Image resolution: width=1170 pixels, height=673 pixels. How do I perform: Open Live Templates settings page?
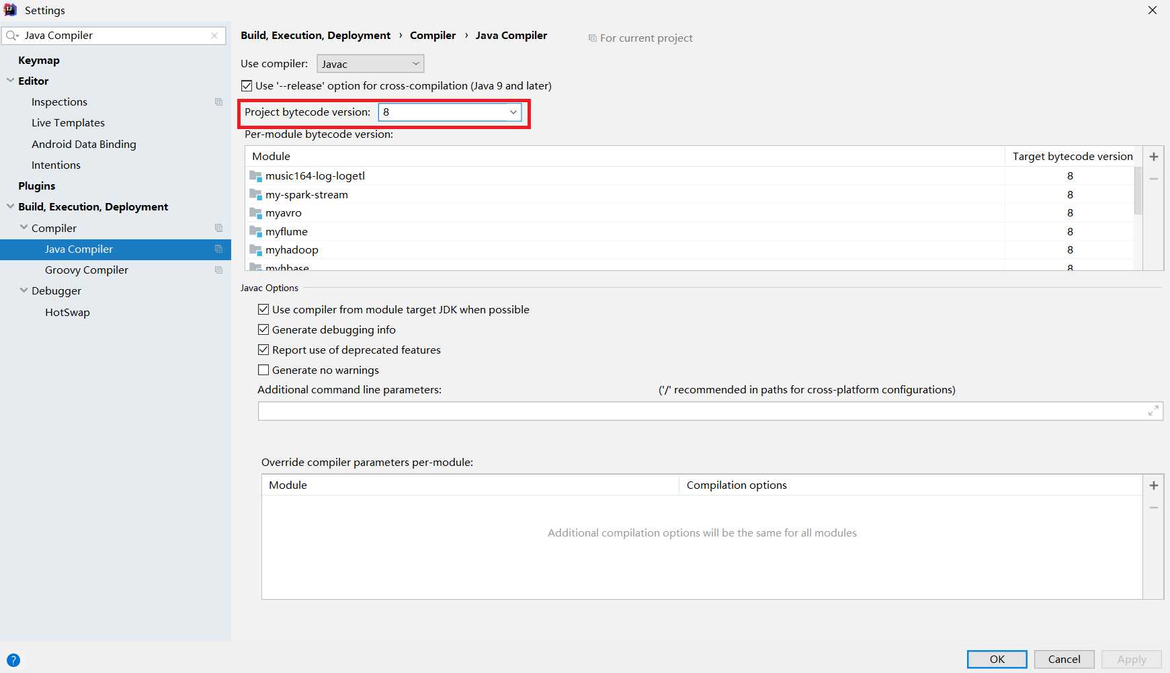point(68,123)
